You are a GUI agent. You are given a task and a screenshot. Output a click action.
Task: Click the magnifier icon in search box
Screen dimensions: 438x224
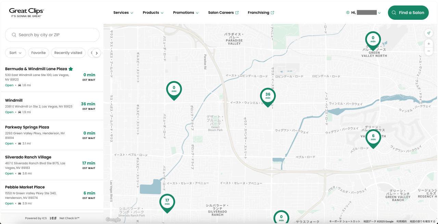pos(14,35)
